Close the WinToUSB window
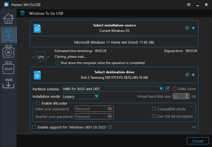 [x=206, y=5]
